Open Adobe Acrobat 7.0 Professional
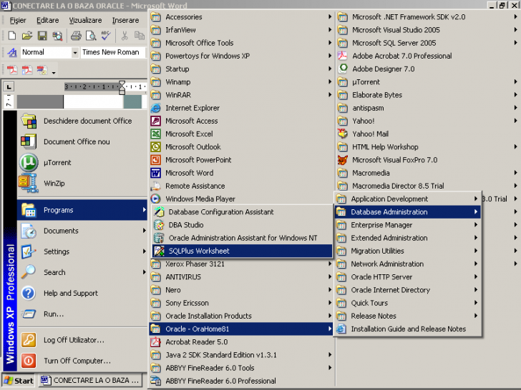The image size is (521, 390). pos(427,56)
